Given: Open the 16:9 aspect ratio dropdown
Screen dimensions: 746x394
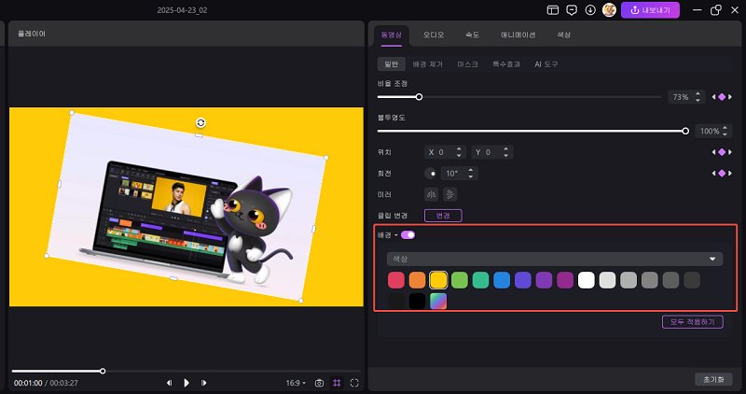Looking at the screenshot, I should point(296,383).
